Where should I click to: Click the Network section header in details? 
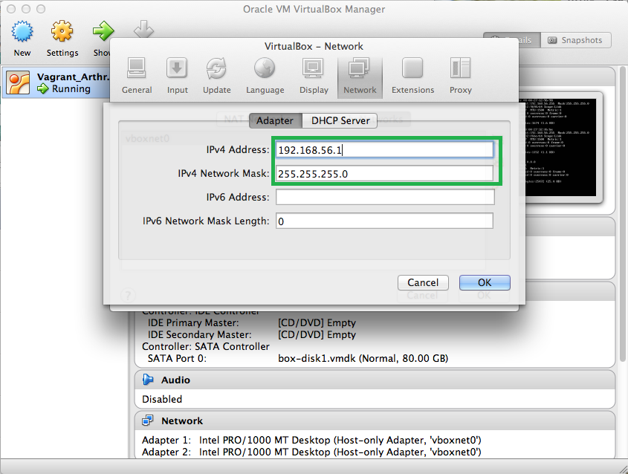(x=375, y=421)
